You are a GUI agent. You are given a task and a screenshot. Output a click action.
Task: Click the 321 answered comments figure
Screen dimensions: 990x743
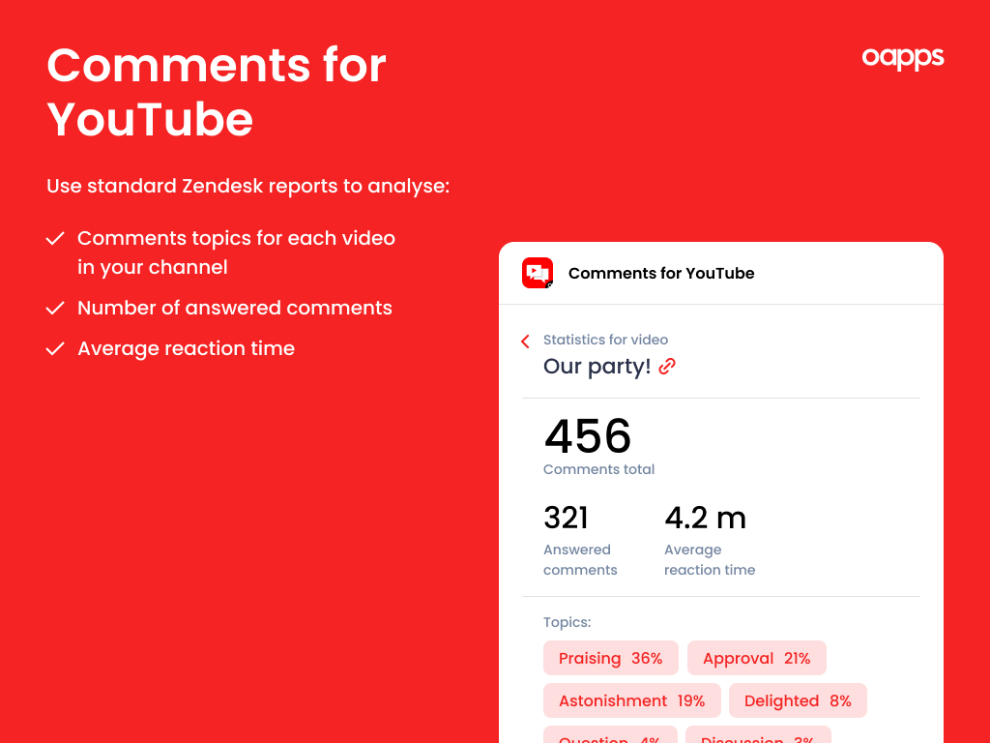(567, 519)
